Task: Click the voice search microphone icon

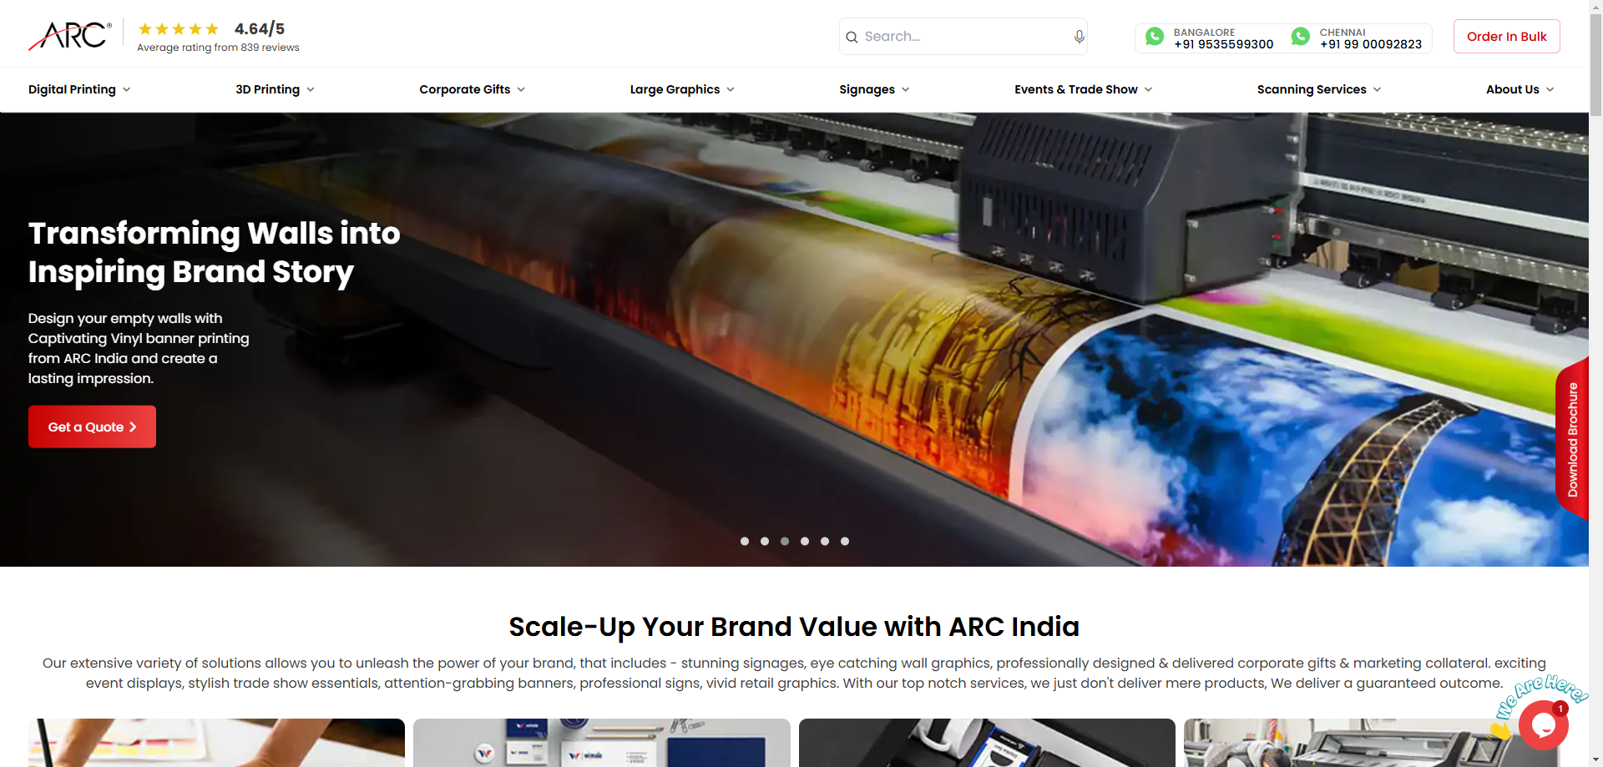Action: point(1079,37)
